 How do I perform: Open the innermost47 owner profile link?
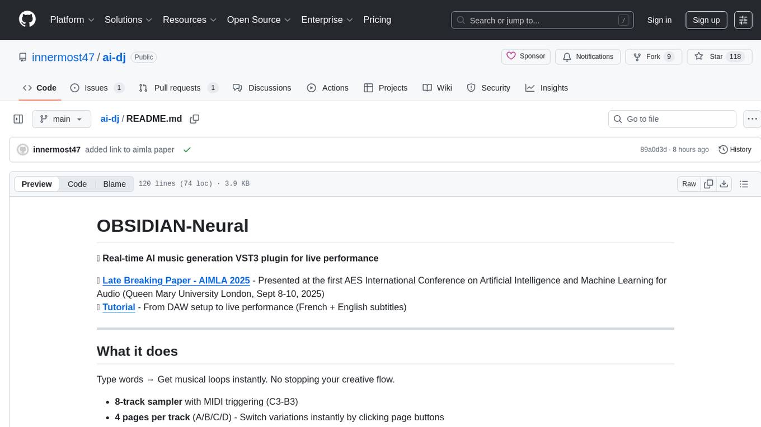tap(63, 57)
